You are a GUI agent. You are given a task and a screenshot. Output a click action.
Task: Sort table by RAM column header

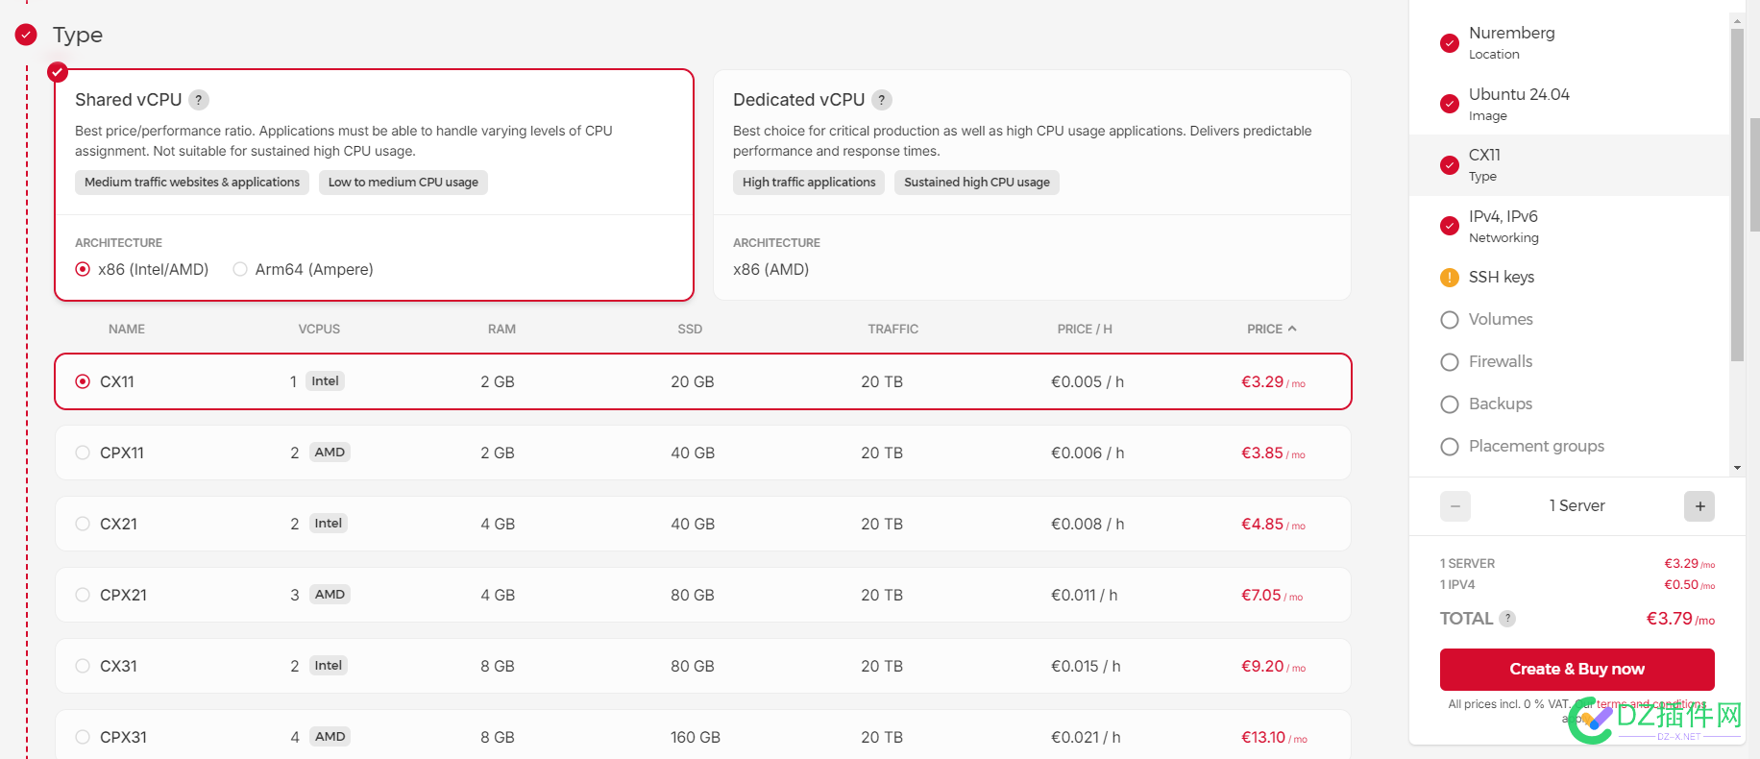point(501,329)
